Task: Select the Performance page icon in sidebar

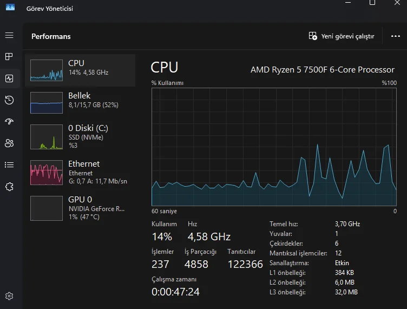Action: click(9, 78)
